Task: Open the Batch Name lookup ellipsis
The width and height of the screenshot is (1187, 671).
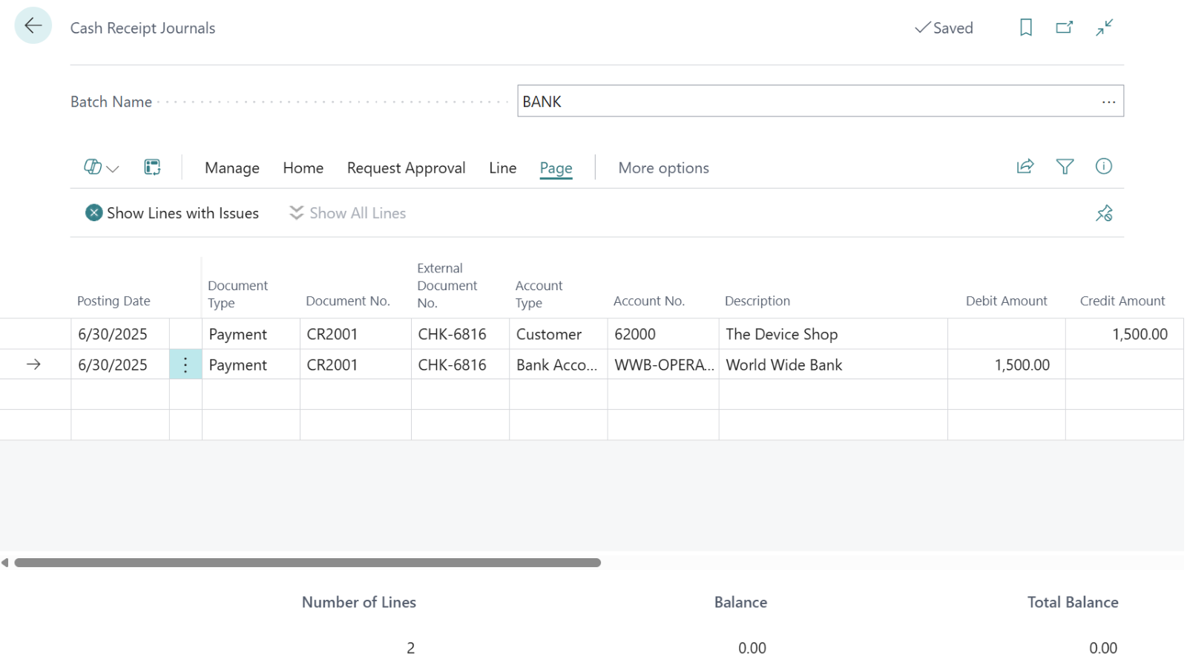Action: pos(1108,101)
